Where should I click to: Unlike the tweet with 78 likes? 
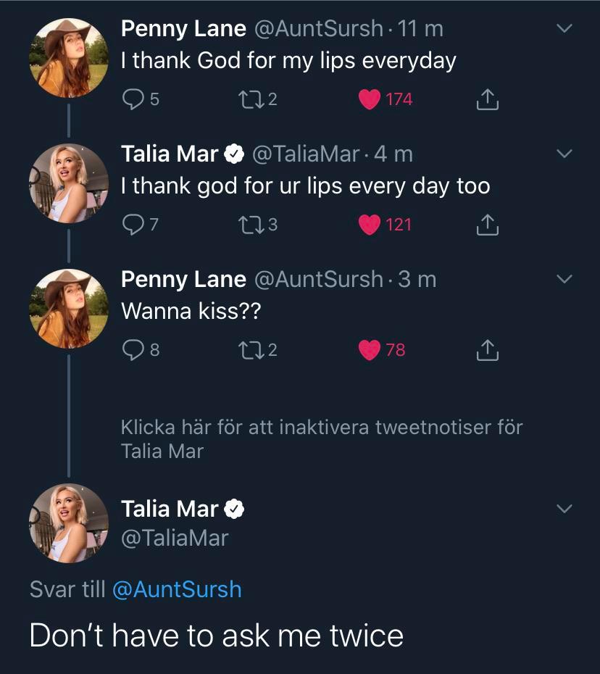tap(370, 350)
